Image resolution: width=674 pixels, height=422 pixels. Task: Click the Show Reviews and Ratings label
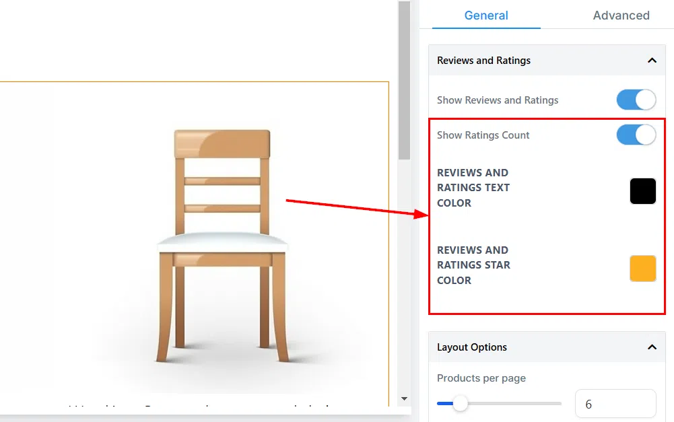[498, 100]
